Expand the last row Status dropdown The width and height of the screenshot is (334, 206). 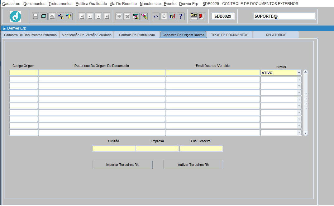[299, 133]
